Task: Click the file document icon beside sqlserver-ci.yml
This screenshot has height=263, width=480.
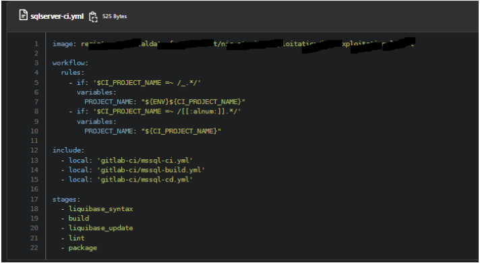Action: coord(24,15)
